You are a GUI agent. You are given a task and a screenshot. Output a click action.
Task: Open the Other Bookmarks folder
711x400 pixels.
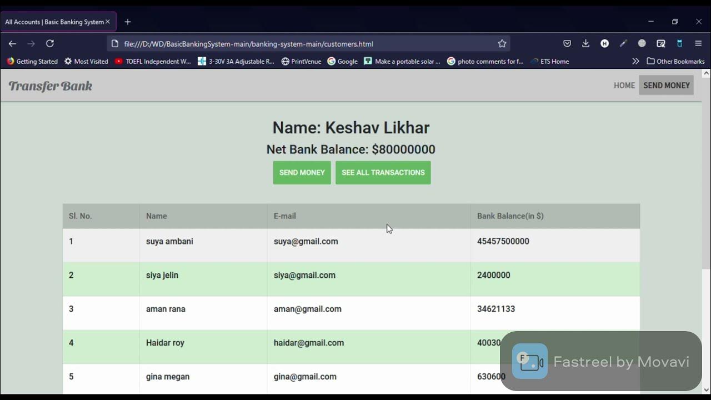click(x=675, y=61)
